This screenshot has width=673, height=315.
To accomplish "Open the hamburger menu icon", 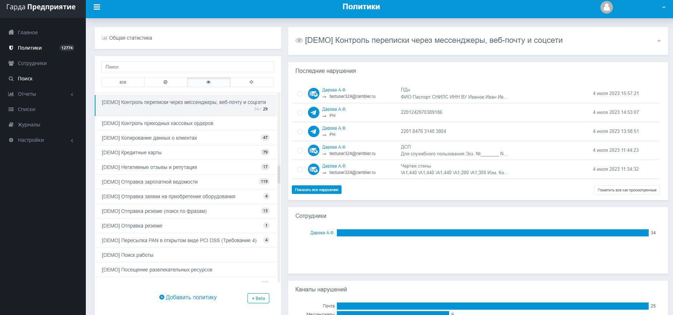I will (x=97, y=7).
